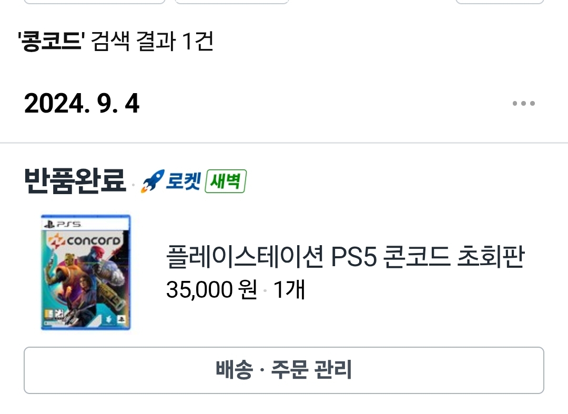Open the Concord PS5 product thumbnail

click(86, 272)
